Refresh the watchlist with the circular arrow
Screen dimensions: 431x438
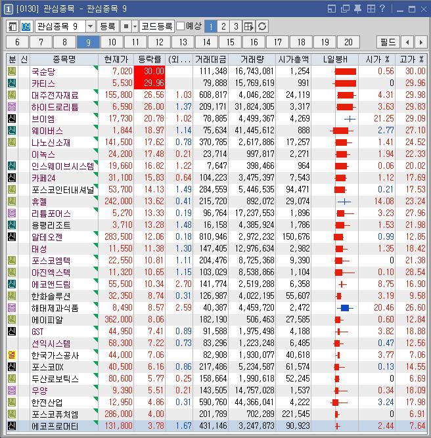tap(262, 26)
